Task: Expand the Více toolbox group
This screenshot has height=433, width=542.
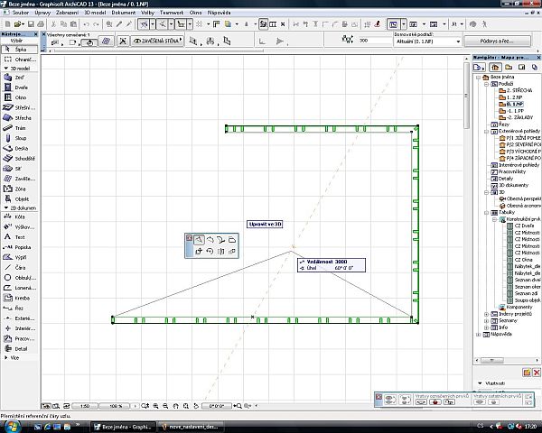Action: 6,358
